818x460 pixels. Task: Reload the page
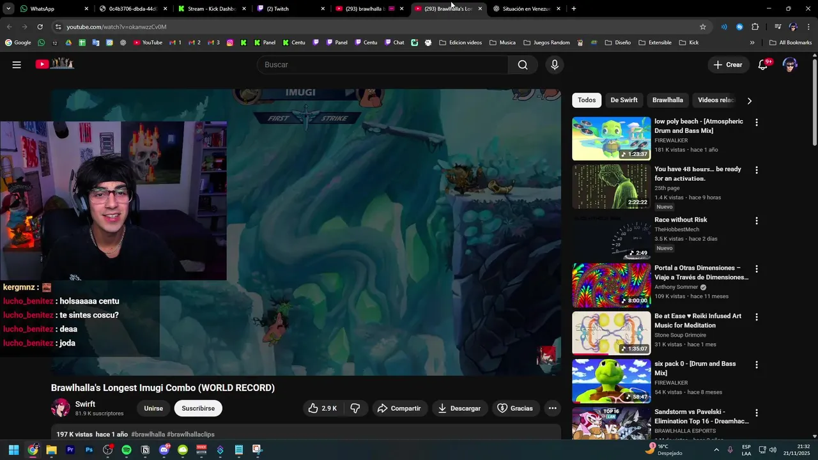pos(40,27)
